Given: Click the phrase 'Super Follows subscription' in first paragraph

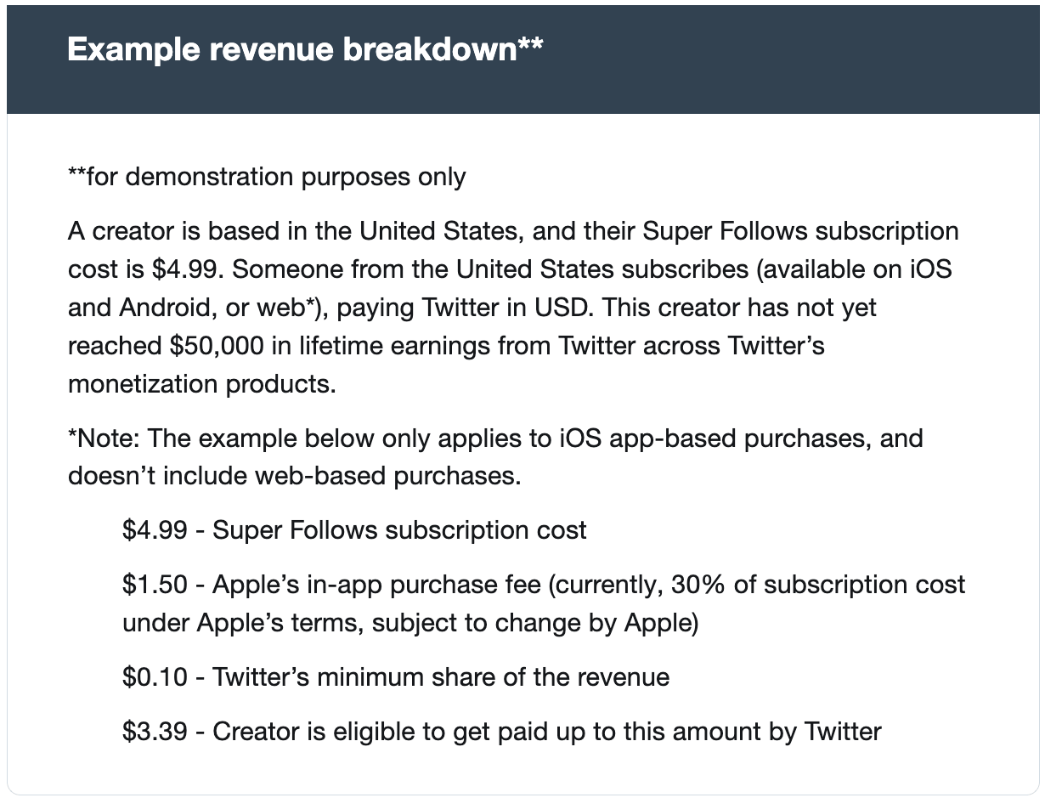Looking at the screenshot, I should click(x=800, y=231).
